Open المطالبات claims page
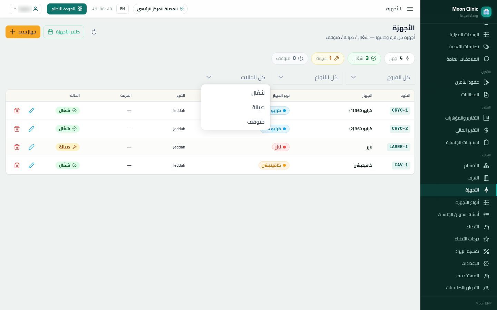Image resolution: width=497 pixels, height=310 pixels. tap(458, 95)
